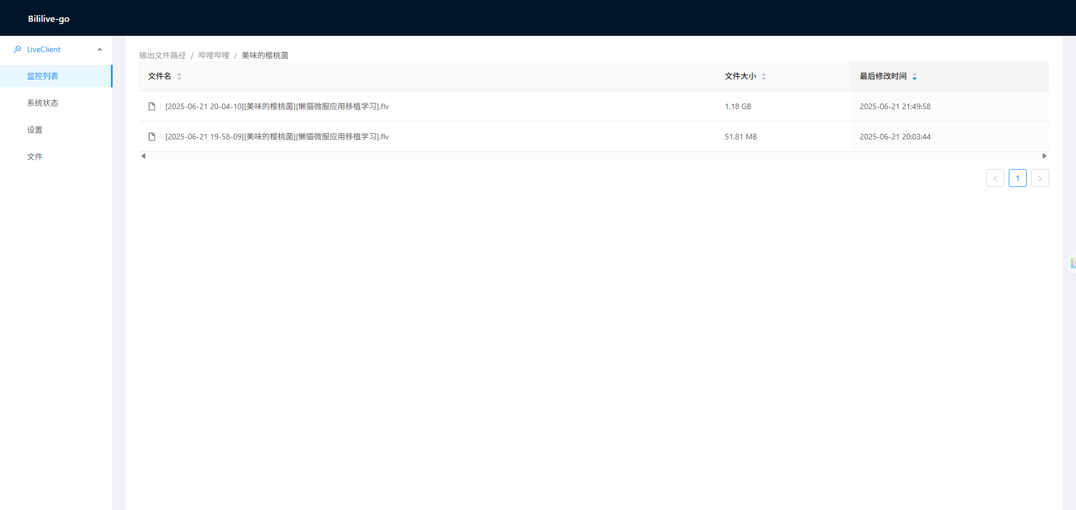1076x510 pixels.
Task: Click the Bililive-go title
Action: (49, 18)
